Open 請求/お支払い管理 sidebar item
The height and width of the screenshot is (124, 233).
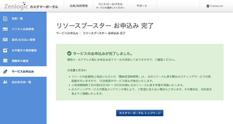pos(23,40)
